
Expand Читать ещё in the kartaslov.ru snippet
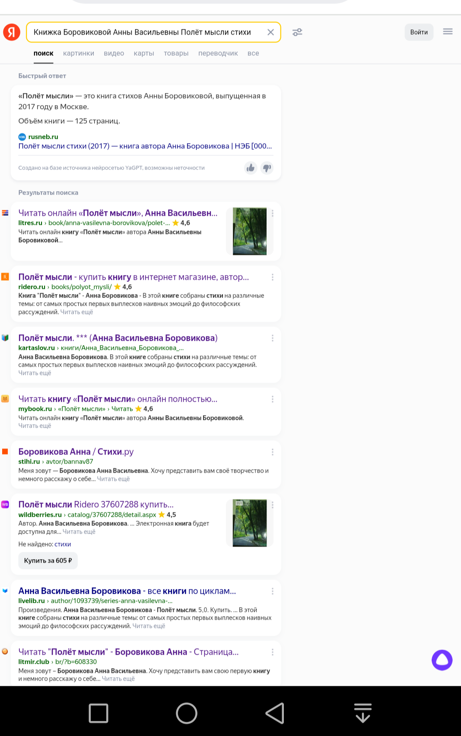tap(35, 373)
